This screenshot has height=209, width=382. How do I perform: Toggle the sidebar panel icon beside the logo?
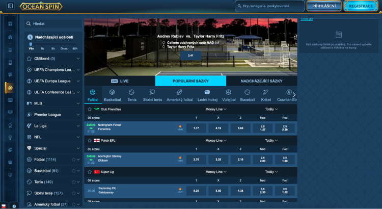tap(10, 6)
